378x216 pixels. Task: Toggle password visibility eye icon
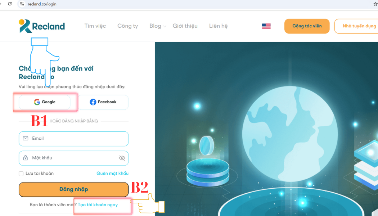click(x=122, y=158)
